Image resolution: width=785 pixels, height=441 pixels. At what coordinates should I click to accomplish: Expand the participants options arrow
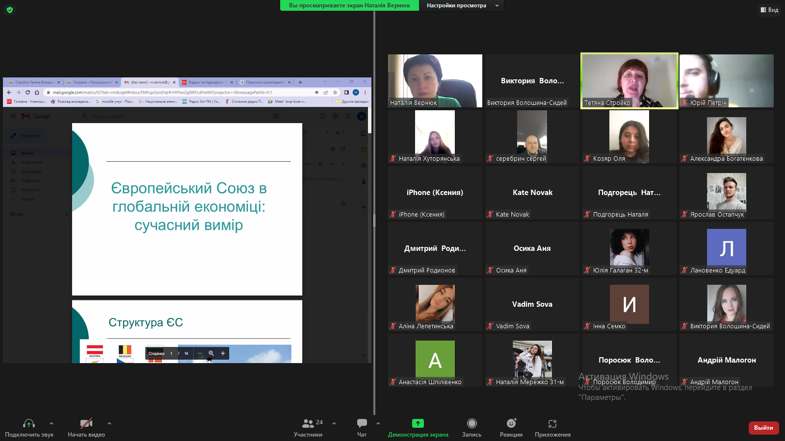[334, 423]
